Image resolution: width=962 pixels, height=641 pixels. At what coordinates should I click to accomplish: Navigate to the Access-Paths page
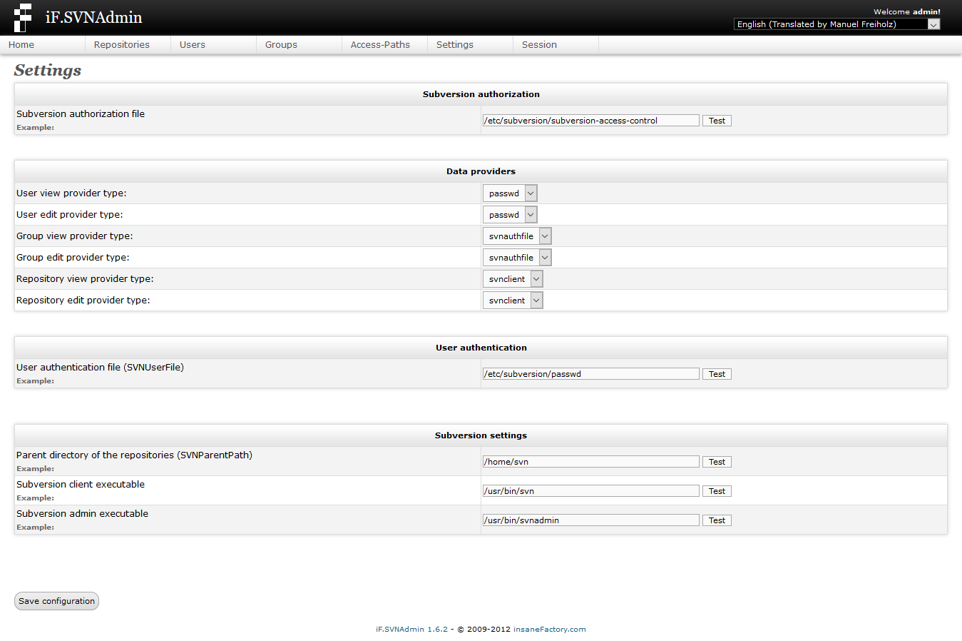tap(380, 44)
